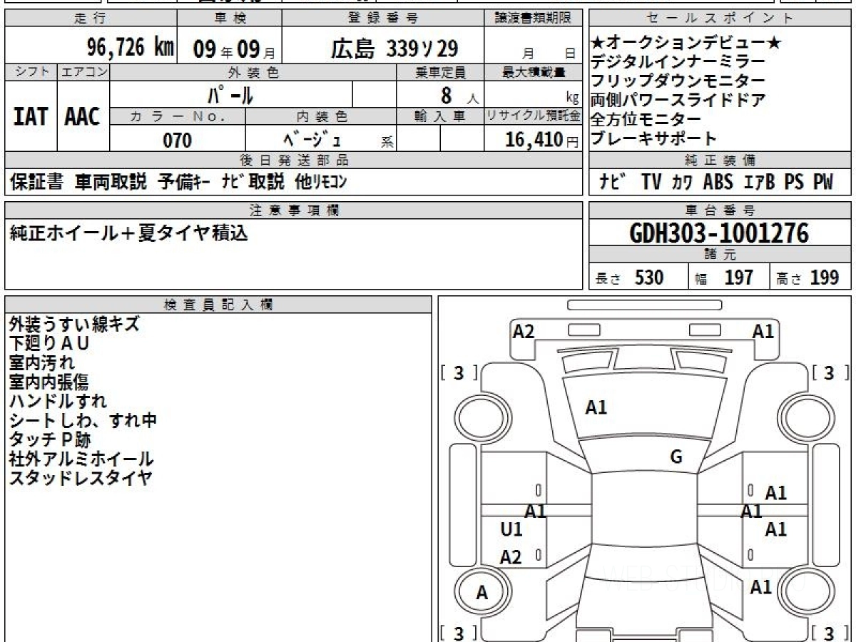
Task: Click the AAC air conditioner cell
Action: tap(83, 117)
